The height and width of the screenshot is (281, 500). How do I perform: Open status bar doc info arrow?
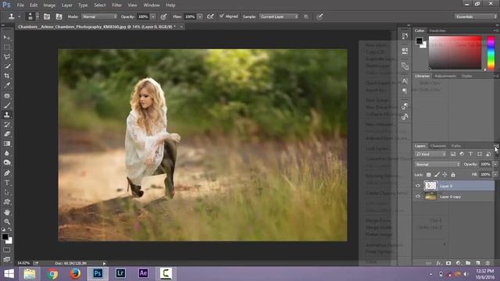tap(104, 264)
